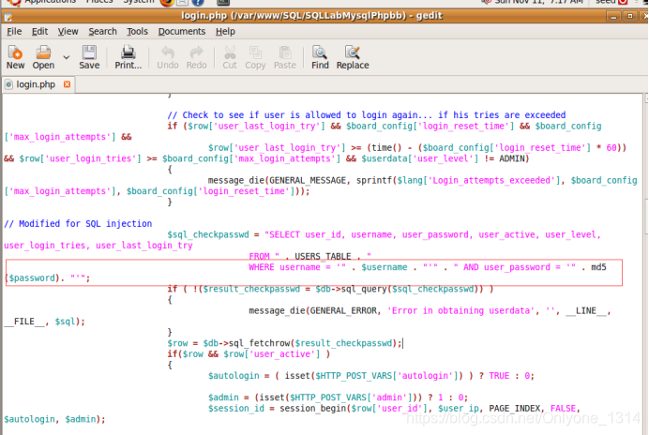Open the View menu
Screen dimensions: 649x435
tap(68, 32)
